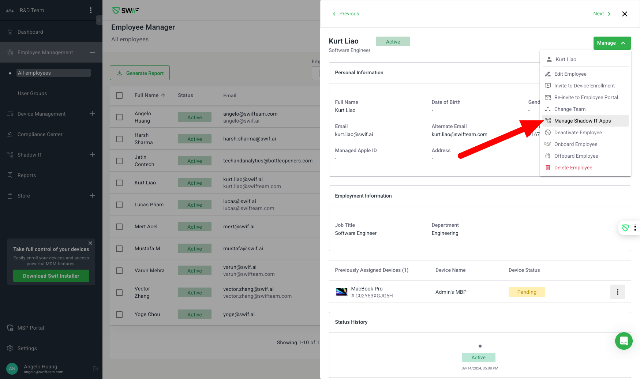
Task: Select Deactivate Employee from the menu
Action: tap(578, 132)
